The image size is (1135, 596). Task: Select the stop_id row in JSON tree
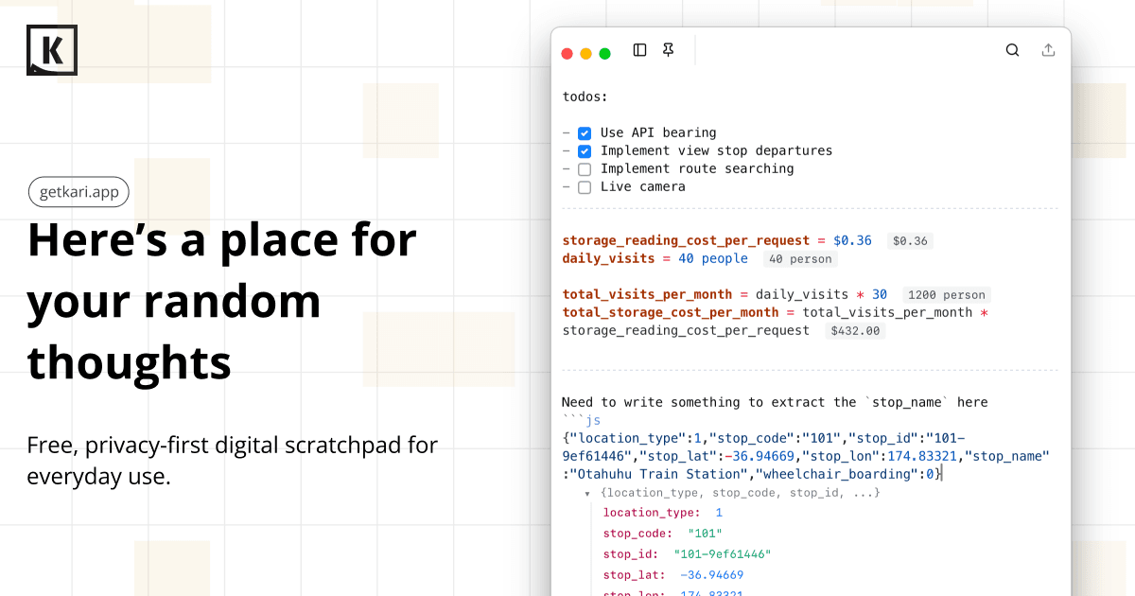pyautogui.click(x=687, y=554)
